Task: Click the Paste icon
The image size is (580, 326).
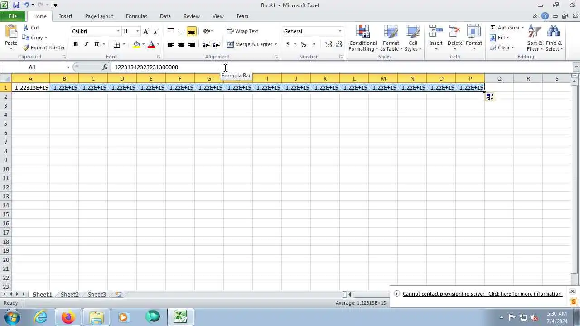Action: point(11,32)
